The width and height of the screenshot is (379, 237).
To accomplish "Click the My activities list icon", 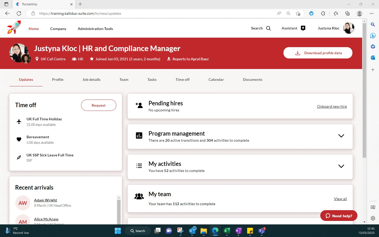I will [x=139, y=166].
